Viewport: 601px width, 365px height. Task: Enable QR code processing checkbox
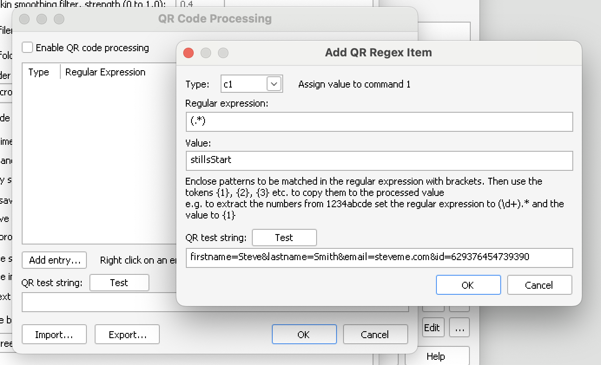27,48
